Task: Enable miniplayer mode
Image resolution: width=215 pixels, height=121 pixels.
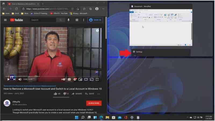Action: coord(80,79)
